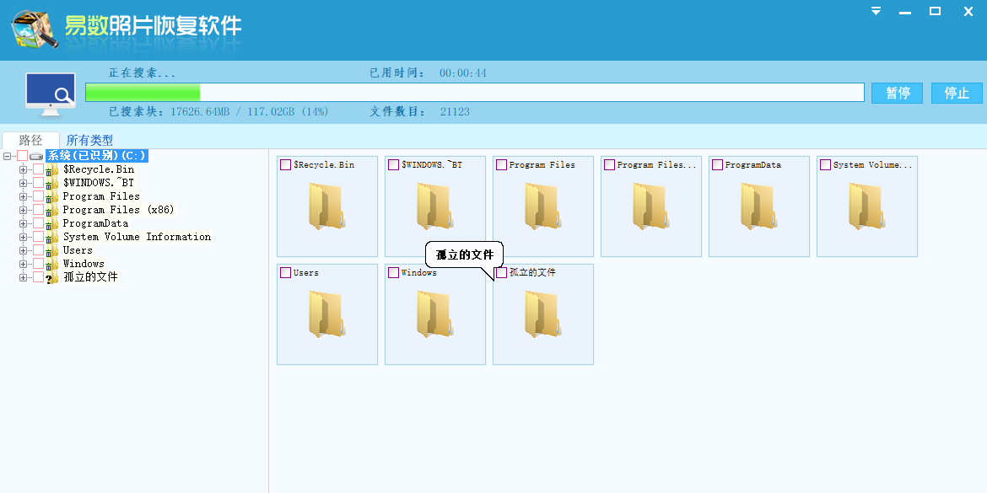
Task: Click the Users folder icon in grid
Action: coord(327,314)
